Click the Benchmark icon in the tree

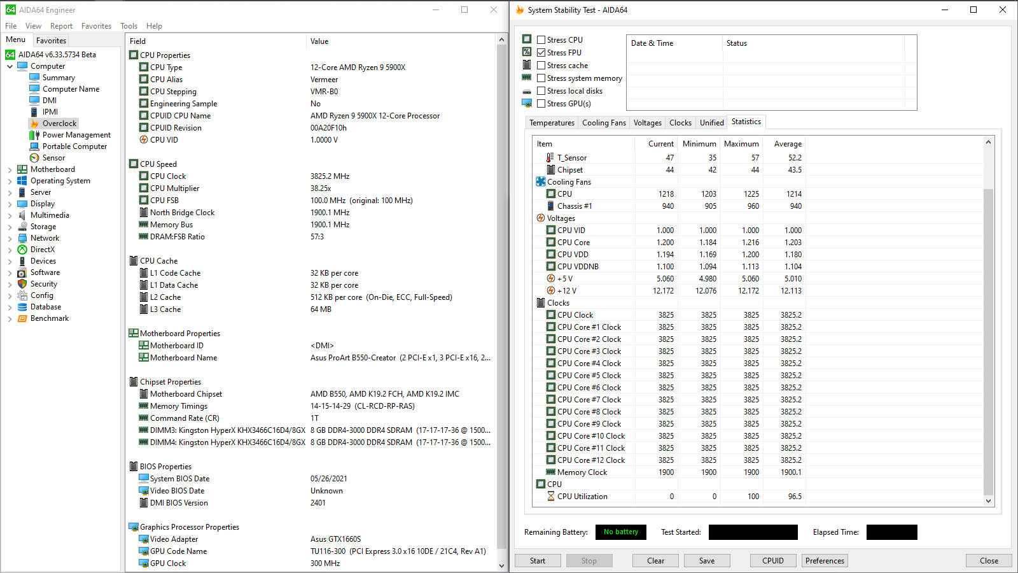(x=22, y=318)
